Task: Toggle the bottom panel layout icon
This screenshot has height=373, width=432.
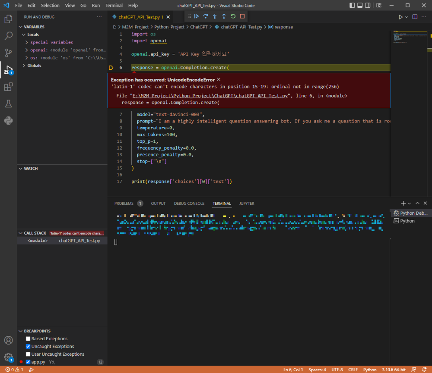Action: coord(360,6)
